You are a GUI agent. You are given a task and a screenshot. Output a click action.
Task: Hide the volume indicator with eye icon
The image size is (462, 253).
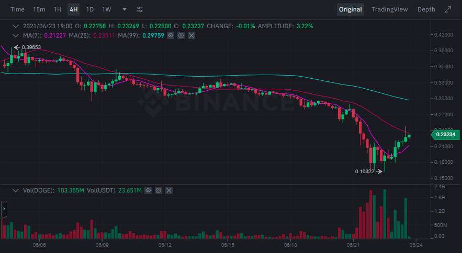(148, 191)
